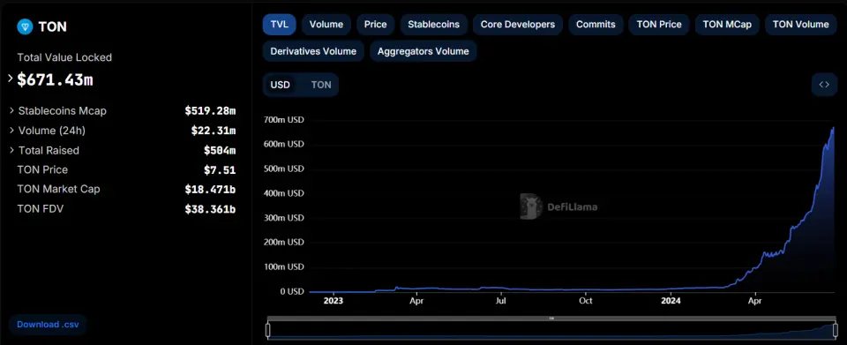
Task: Click the $7.51 price value
Action: 220,170
